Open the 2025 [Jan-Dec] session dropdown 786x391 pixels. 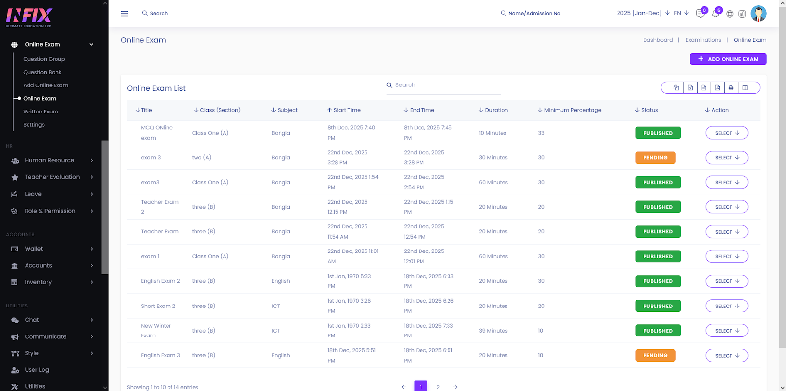tap(643, 13)
